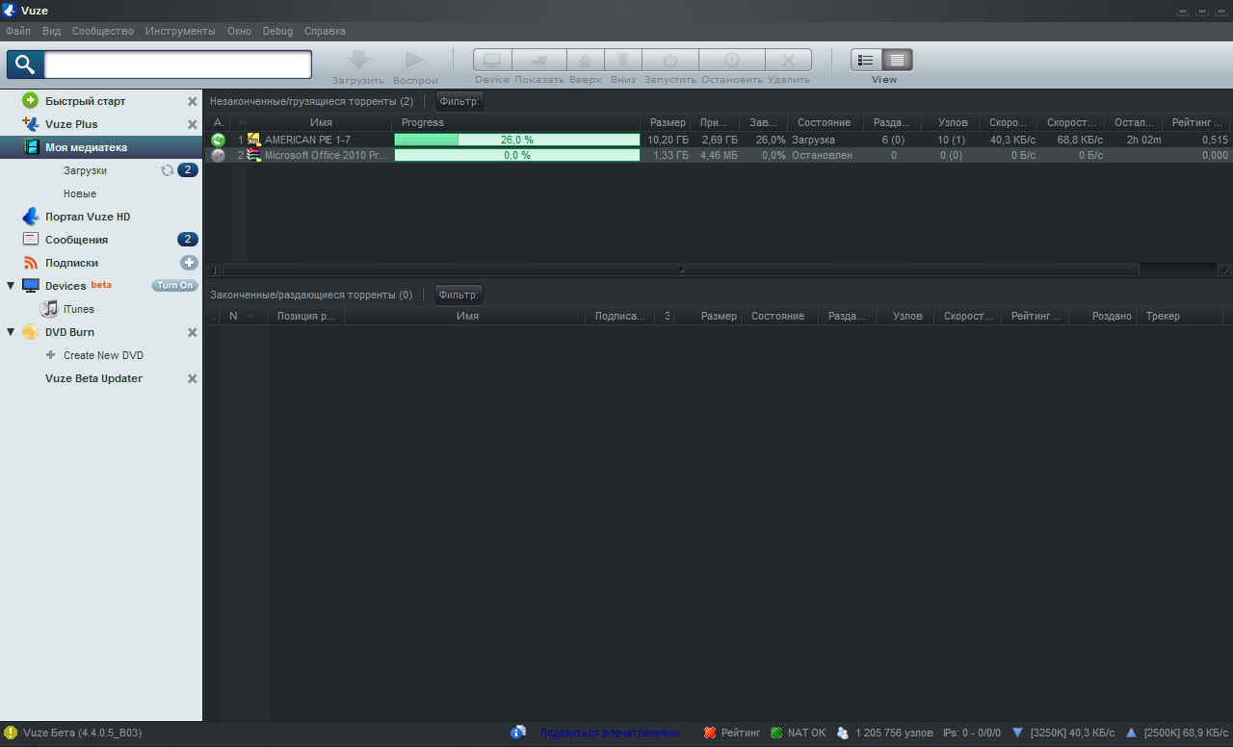This screenshot has width=1233, height=747.
Task: Add subscription with plus icon
Action: point(189,263)
